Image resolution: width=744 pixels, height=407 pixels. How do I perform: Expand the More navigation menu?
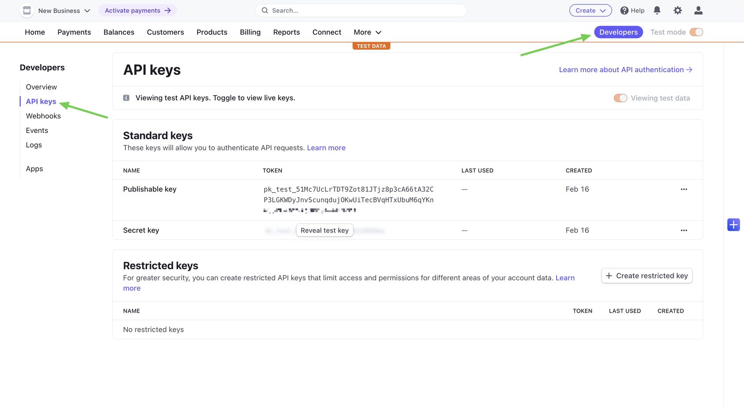pos(367,32)
